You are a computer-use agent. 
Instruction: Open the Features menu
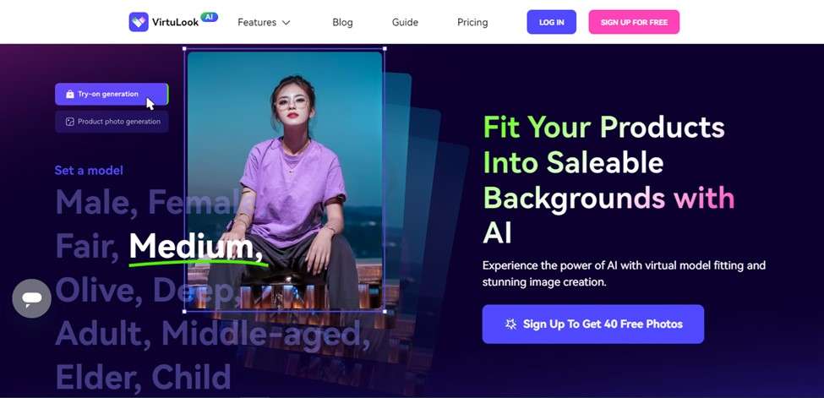click(264, 23)
